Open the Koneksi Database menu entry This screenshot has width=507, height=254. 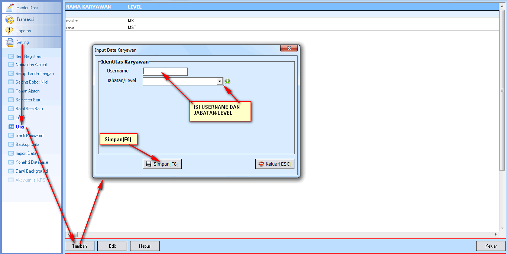point(32,162)
